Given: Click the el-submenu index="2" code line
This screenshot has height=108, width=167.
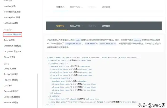Looking at the screenshot, I should [58, 63].
